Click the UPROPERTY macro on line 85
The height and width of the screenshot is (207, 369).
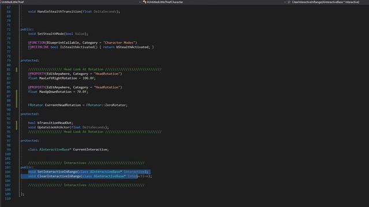pyautogui.click(x=36, y=87)
